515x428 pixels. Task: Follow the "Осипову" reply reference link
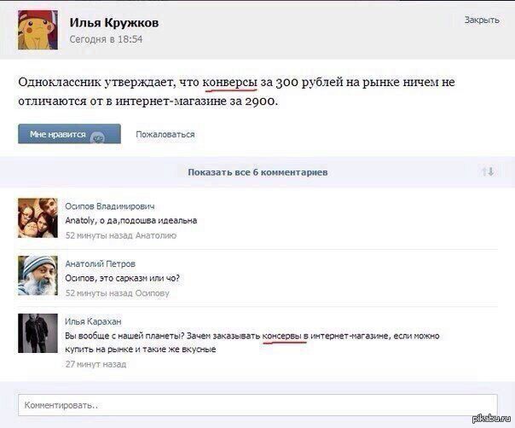(150, 292)
